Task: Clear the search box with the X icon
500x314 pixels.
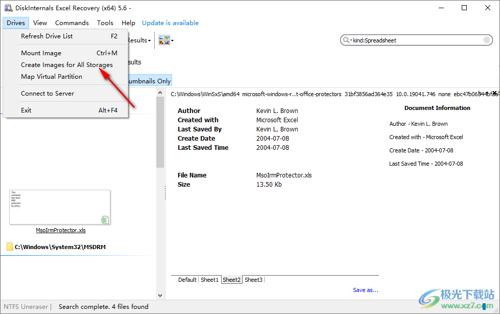Action: coord(486,40)
